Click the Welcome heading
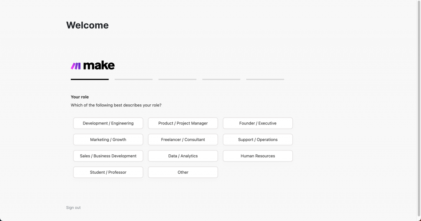 click(88, 25)
